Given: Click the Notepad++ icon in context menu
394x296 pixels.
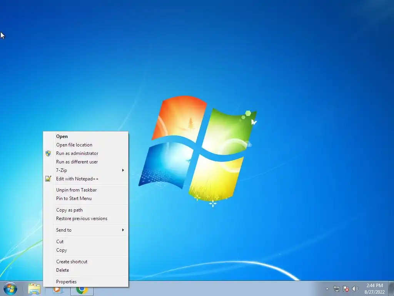Looking at the screenshot, I should (48, 179).
